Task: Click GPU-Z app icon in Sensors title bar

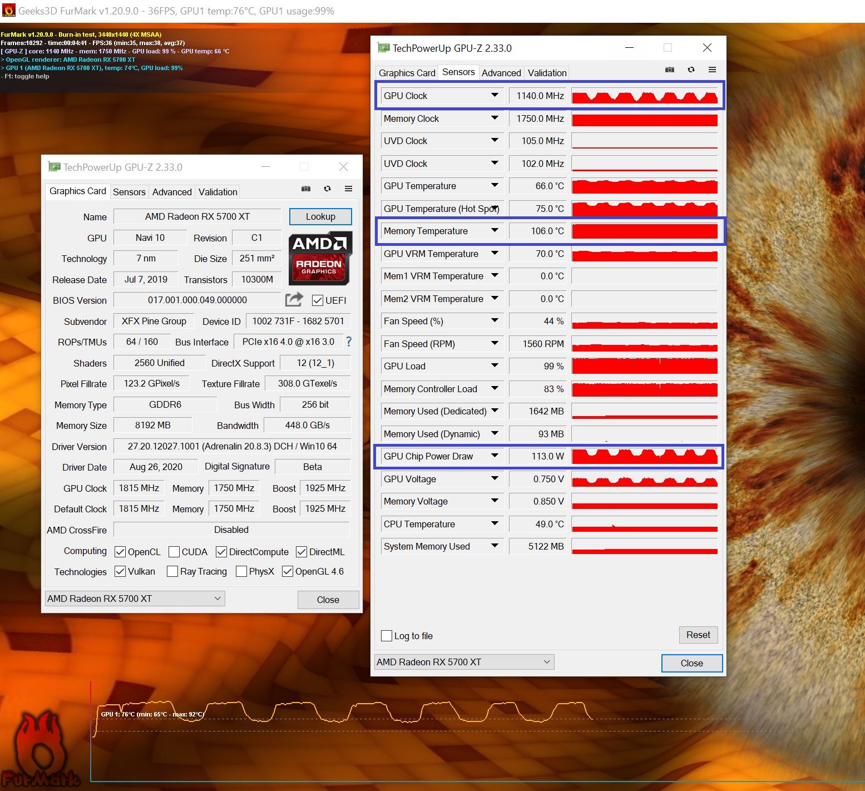Action: click(383, 48)
